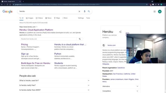166x93 pixels.
Task: Open the Chrome three-dot menu
Action: tap(164, 5)
